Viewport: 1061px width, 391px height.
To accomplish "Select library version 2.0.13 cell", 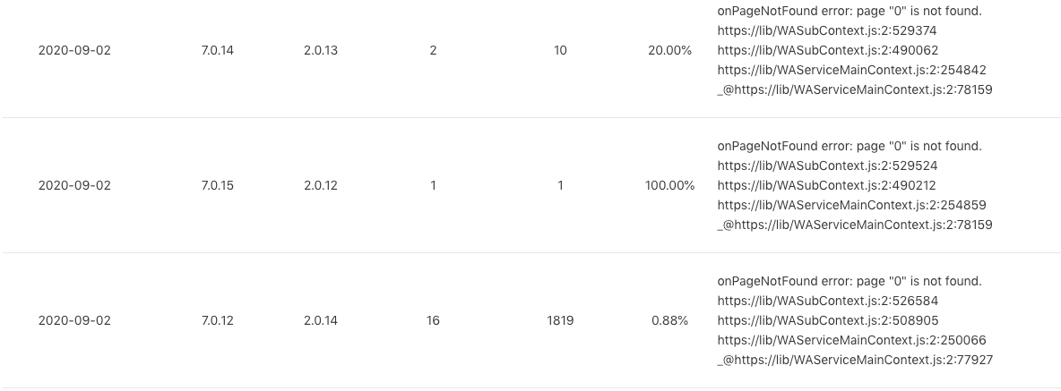I will 321,51.
